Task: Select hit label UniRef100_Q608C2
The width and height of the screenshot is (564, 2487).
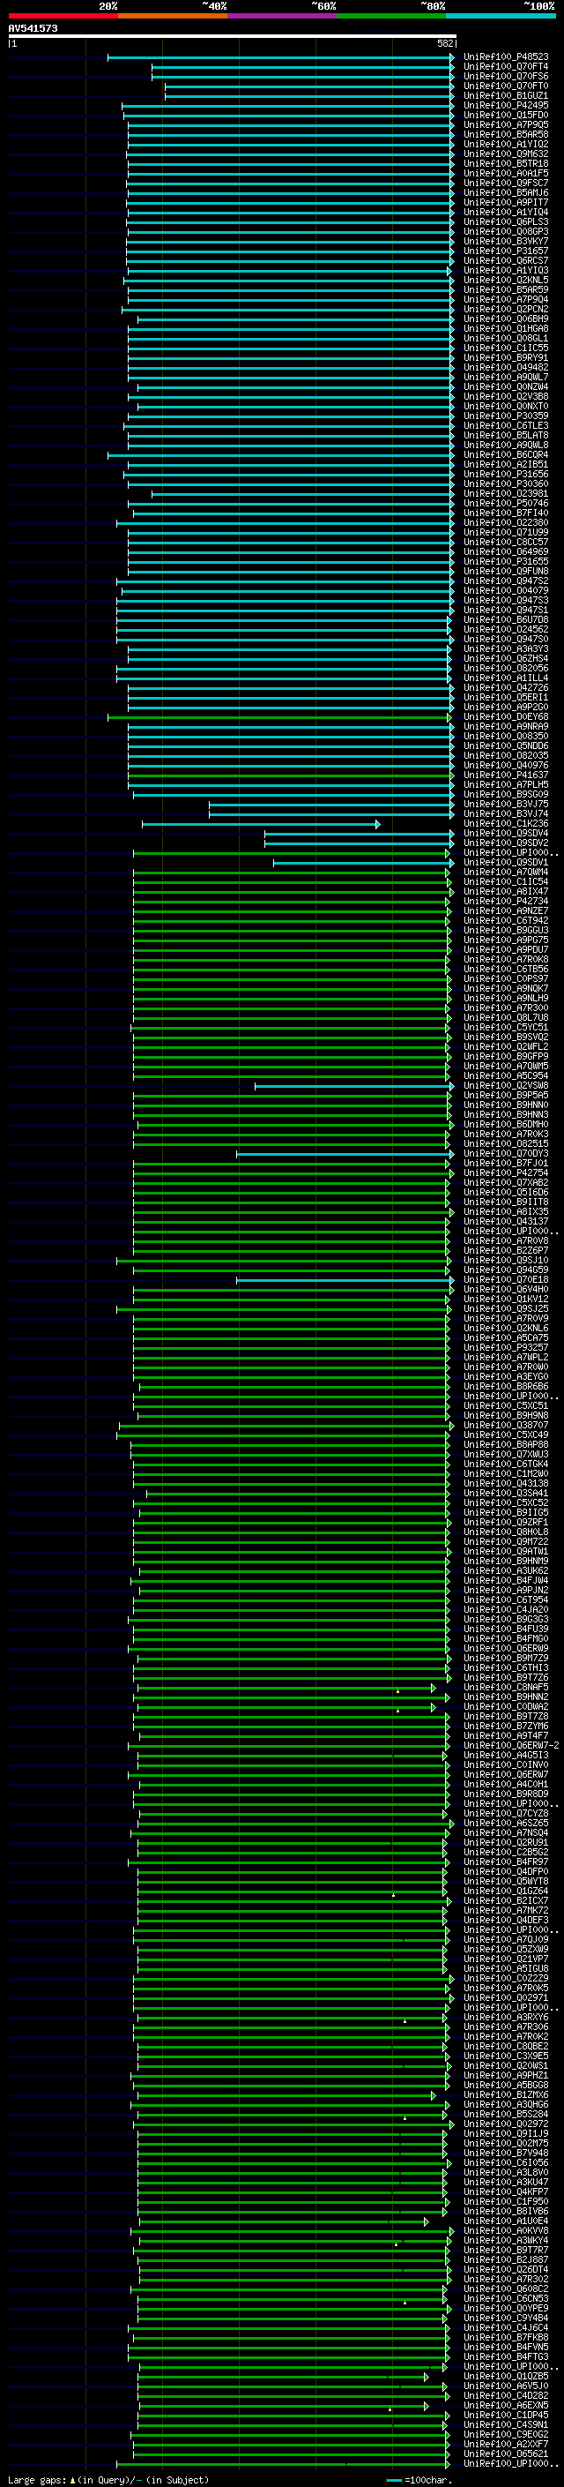Action: pos(506,2289)
